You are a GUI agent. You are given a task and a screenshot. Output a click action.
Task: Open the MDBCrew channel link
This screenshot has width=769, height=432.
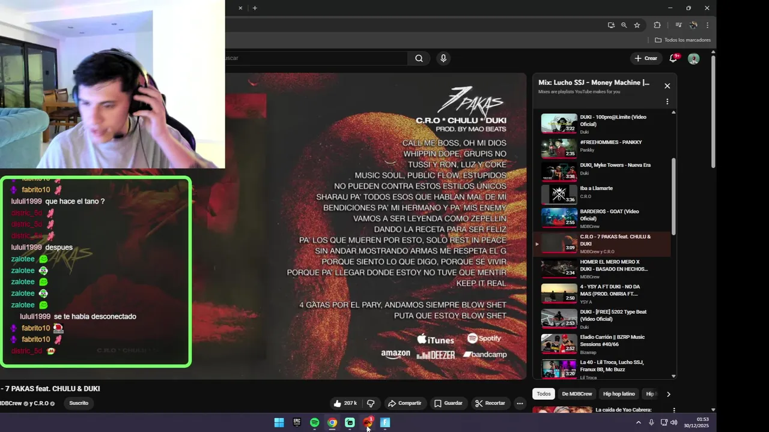(10, 403)
